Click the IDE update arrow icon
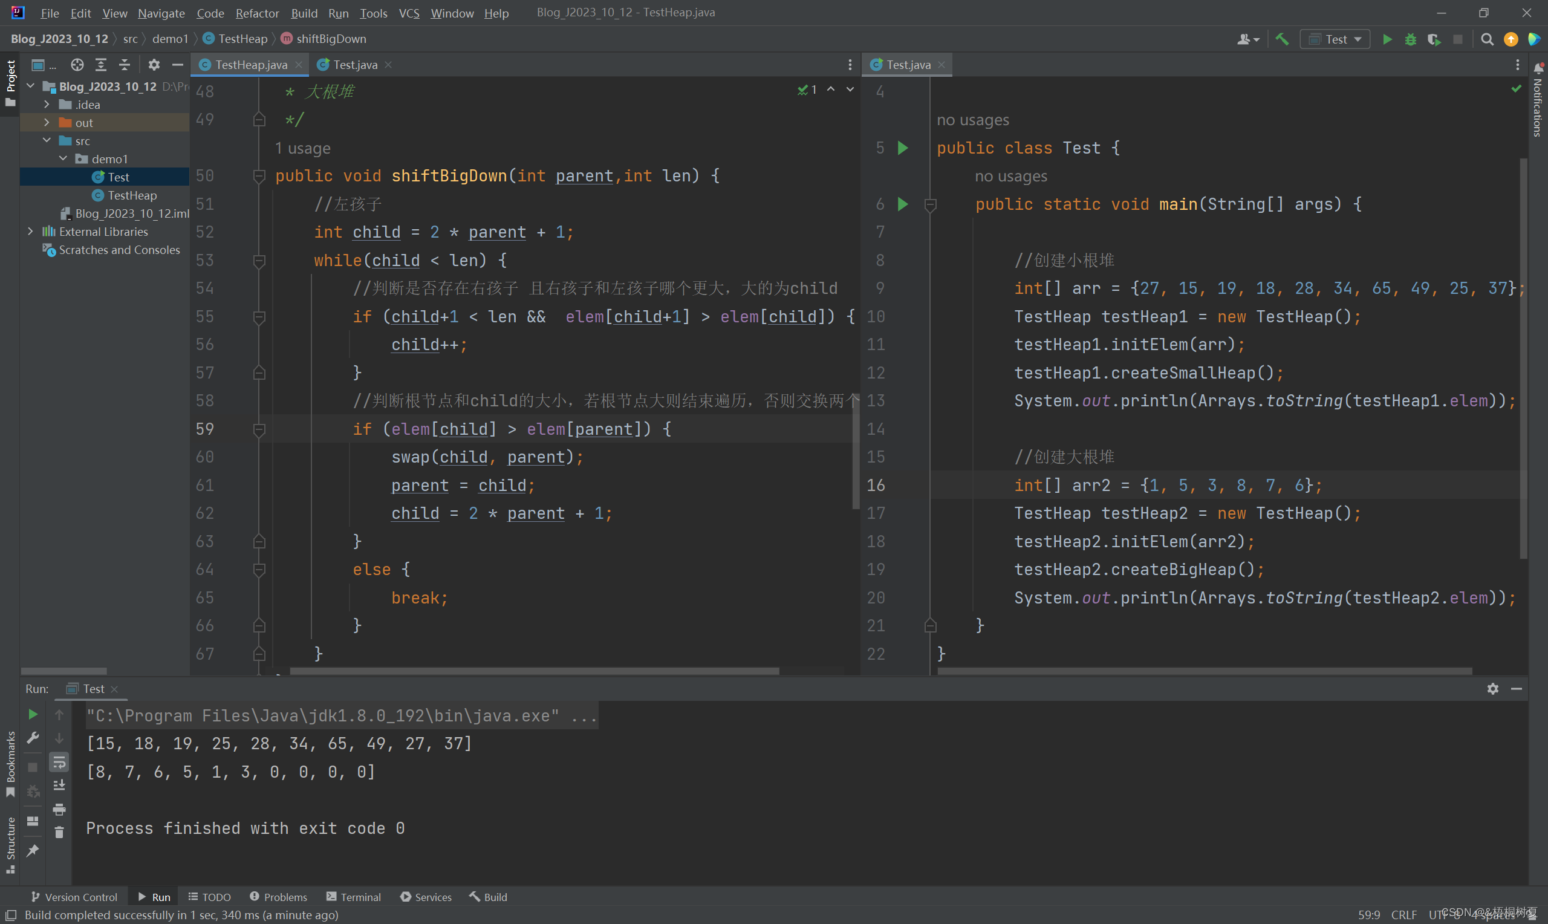The width and height of the screenshot is (1548, 924). [1511, 39]
